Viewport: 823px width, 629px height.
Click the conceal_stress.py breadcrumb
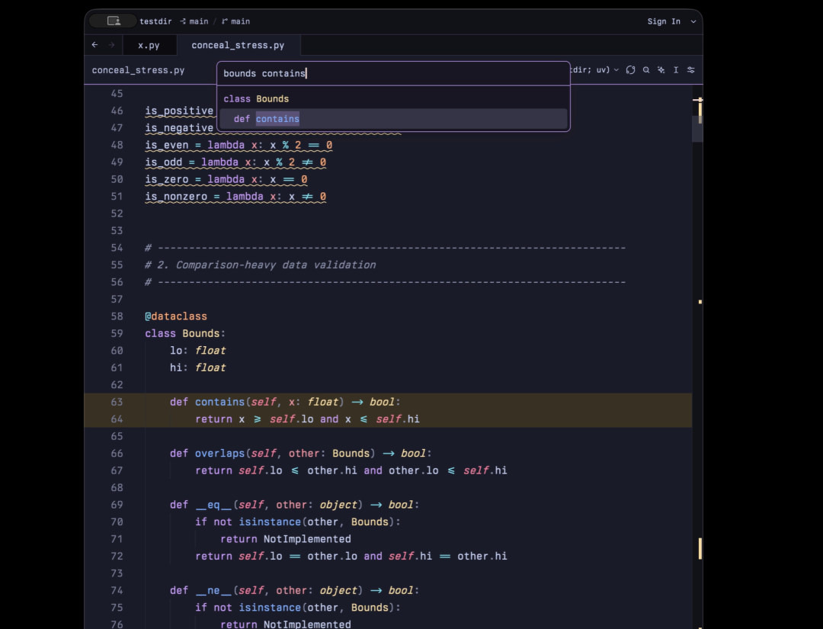138,70
